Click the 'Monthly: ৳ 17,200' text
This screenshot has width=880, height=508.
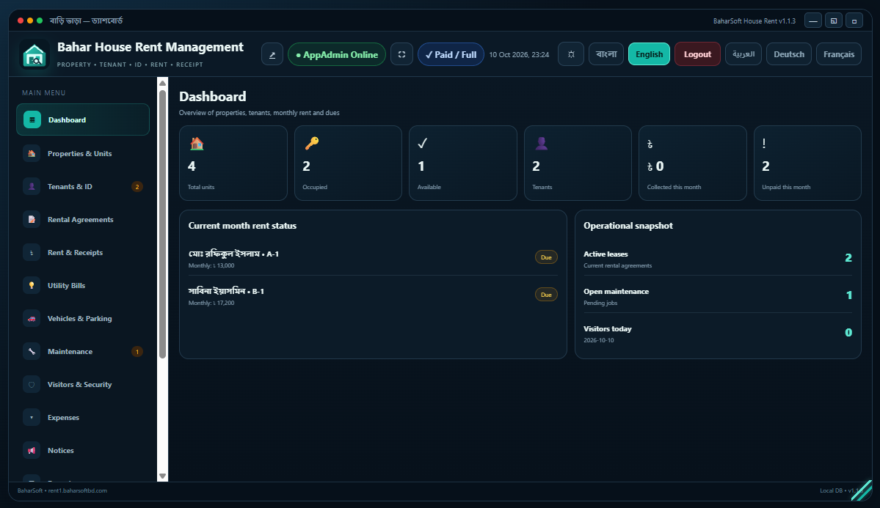point(211,303)
